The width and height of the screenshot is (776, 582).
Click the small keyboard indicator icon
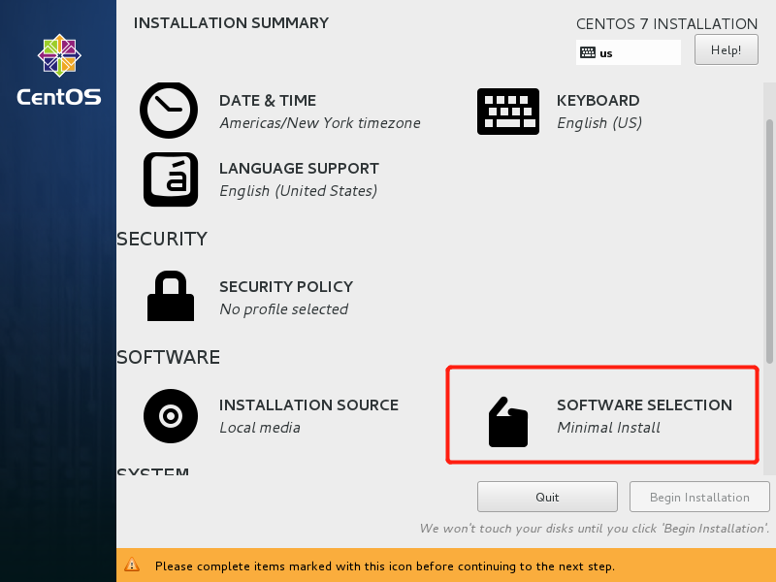[588, 52]
